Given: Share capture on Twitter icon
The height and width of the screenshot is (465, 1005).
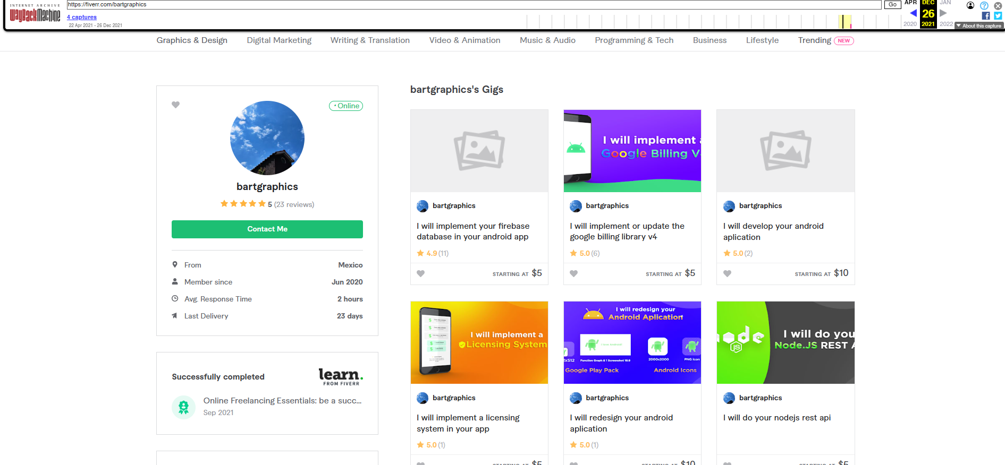Looking at the screenshot, I should coord(998,16).
